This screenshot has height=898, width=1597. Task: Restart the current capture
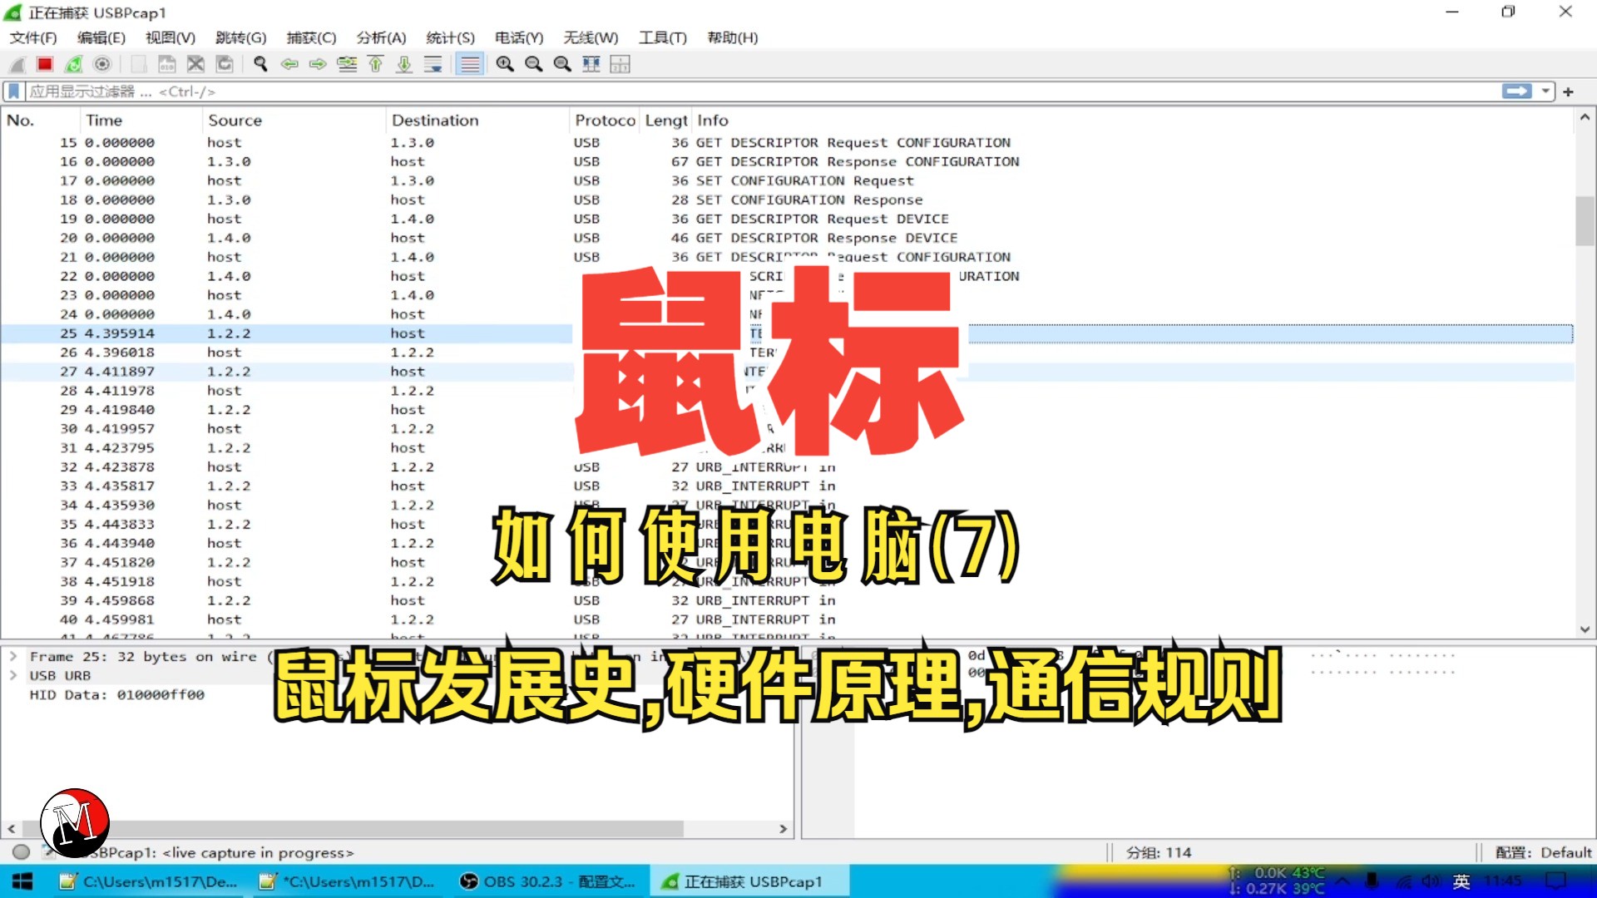(x=74, y=64)
